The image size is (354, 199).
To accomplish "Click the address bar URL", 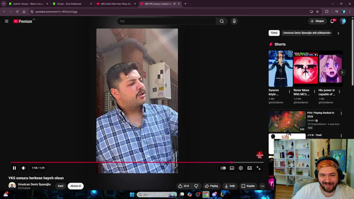I will coord(56,12).
